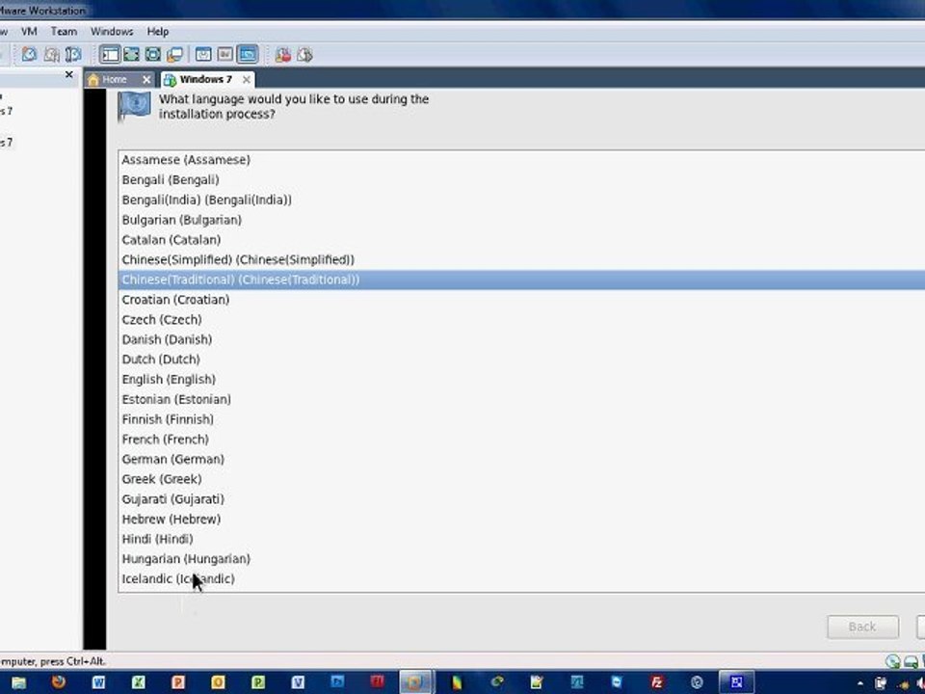Open Microsoft Excel taskbar icon

point(138,682)
